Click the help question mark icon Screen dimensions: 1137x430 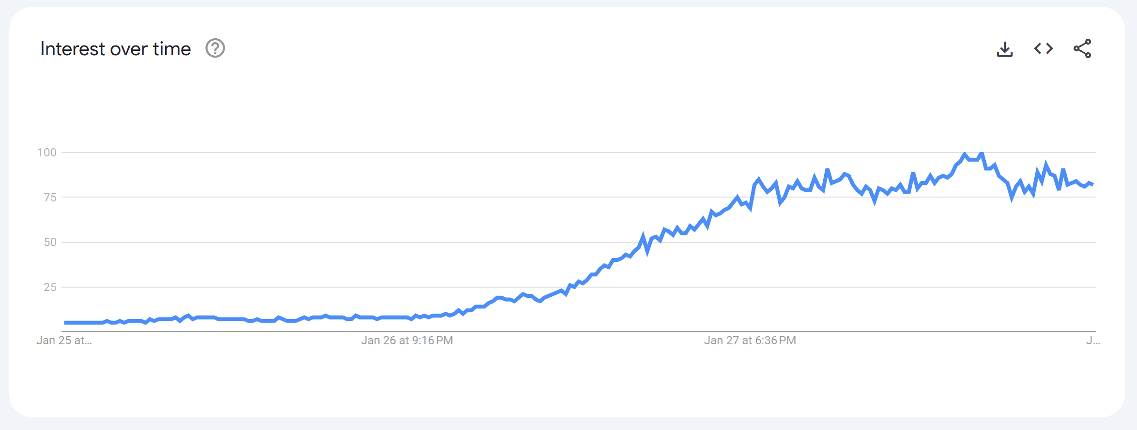click(215, 48)
